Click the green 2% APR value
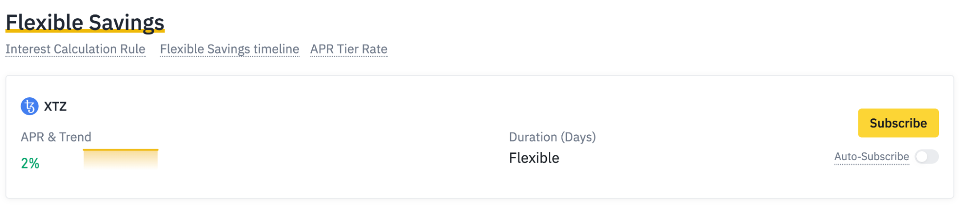This screenshot has height=210, width=959. tap(30, 163)
